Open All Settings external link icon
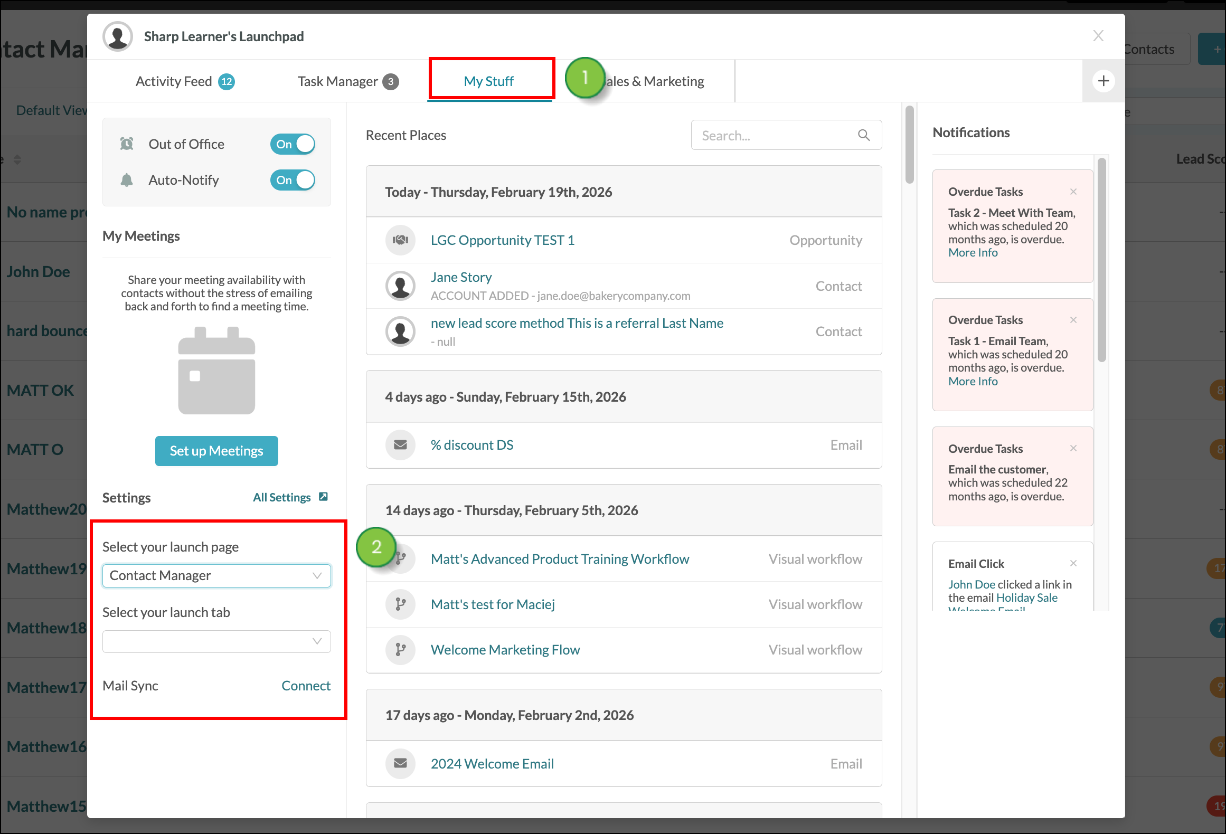The image size is (1226, 834). pos(324,497)
